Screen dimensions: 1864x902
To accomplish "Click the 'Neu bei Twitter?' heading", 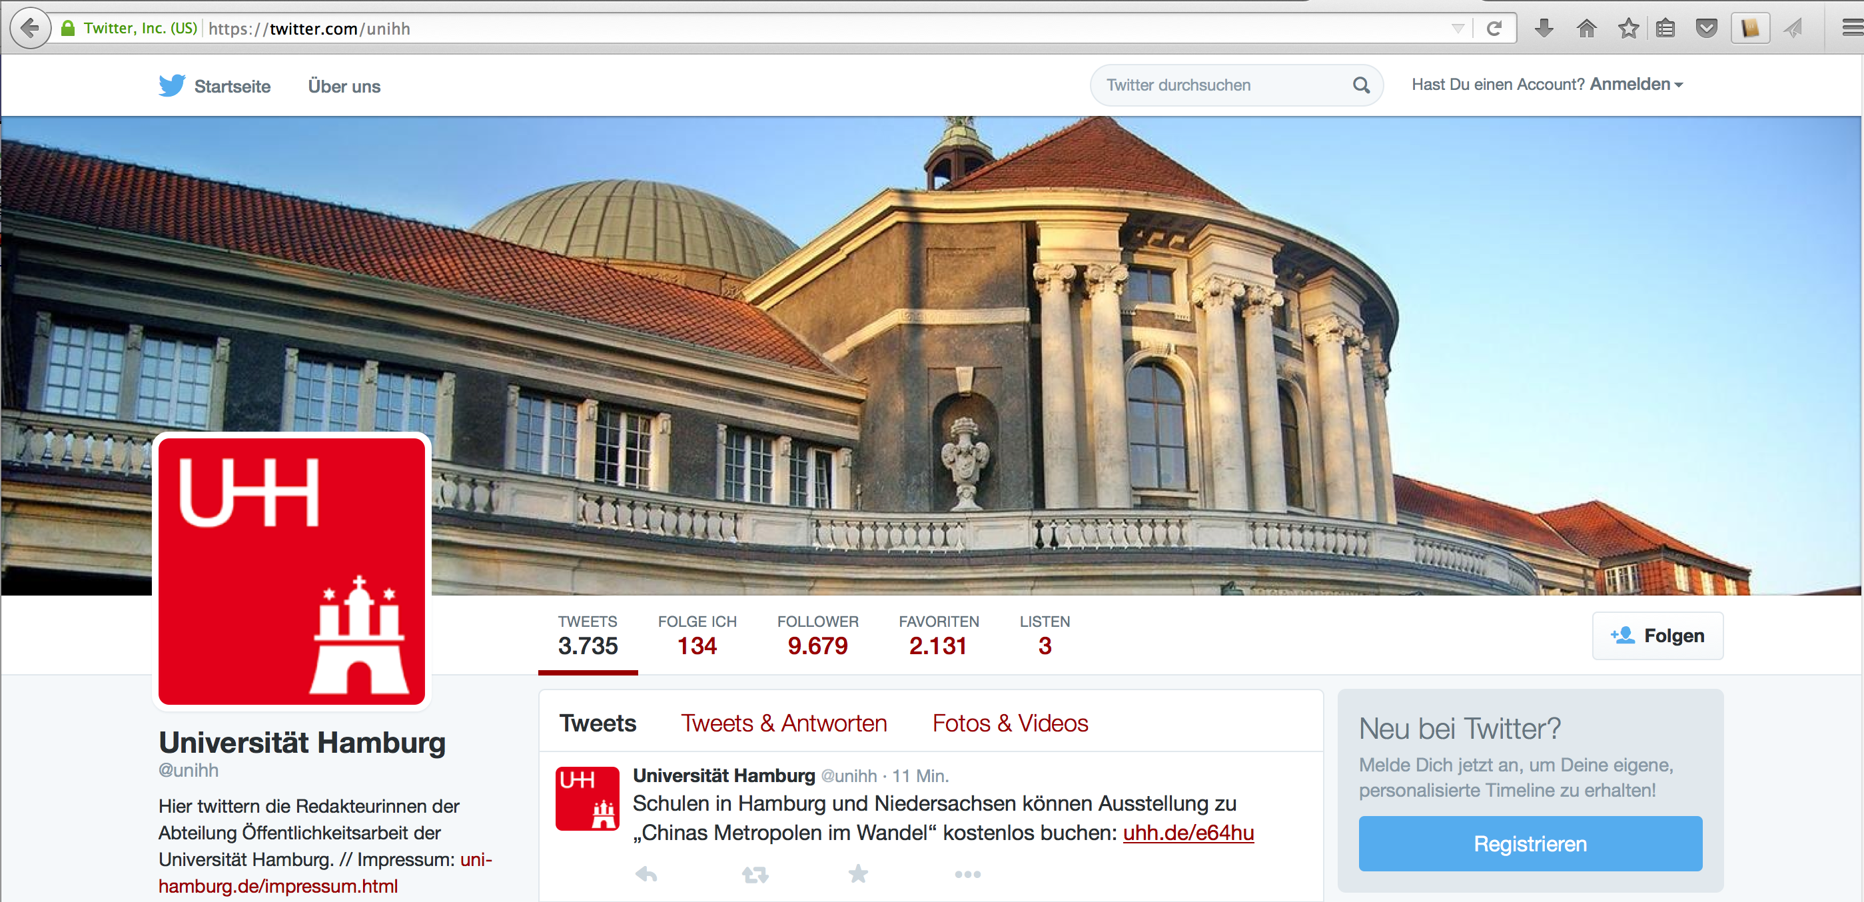I will [x=1460, y=728].
